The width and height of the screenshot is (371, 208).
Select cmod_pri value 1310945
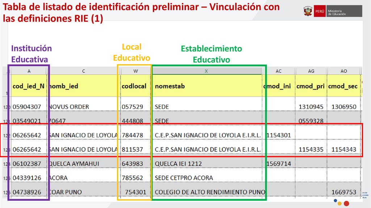coord(311,104)
